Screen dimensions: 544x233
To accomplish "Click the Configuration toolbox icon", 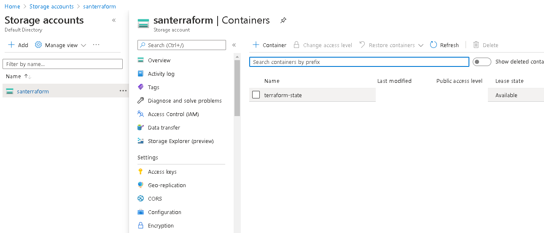I will tap(141, 212).
